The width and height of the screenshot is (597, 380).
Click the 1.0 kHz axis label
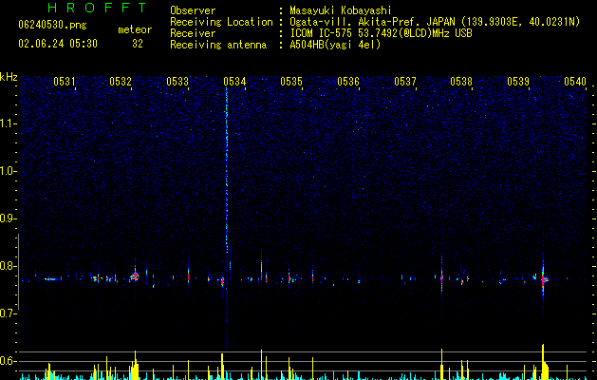(7, 171)
